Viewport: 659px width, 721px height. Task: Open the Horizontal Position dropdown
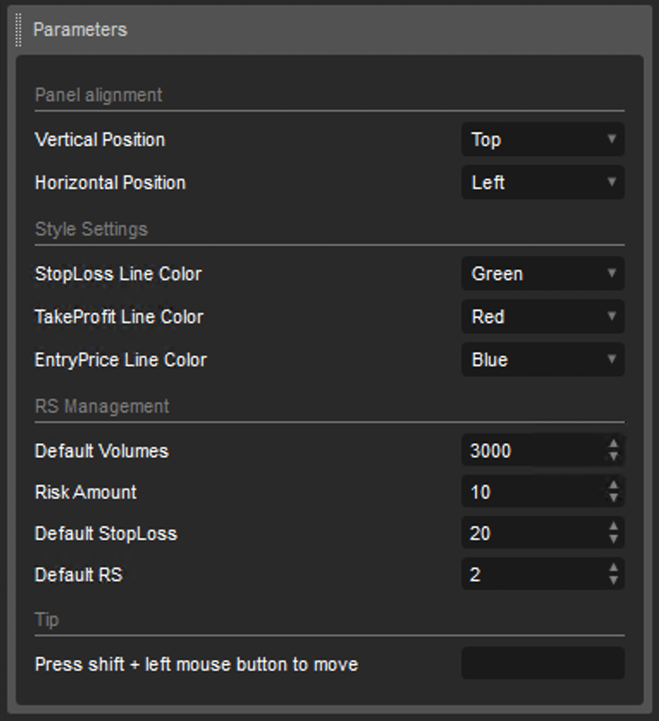click(x=543, y=182)
